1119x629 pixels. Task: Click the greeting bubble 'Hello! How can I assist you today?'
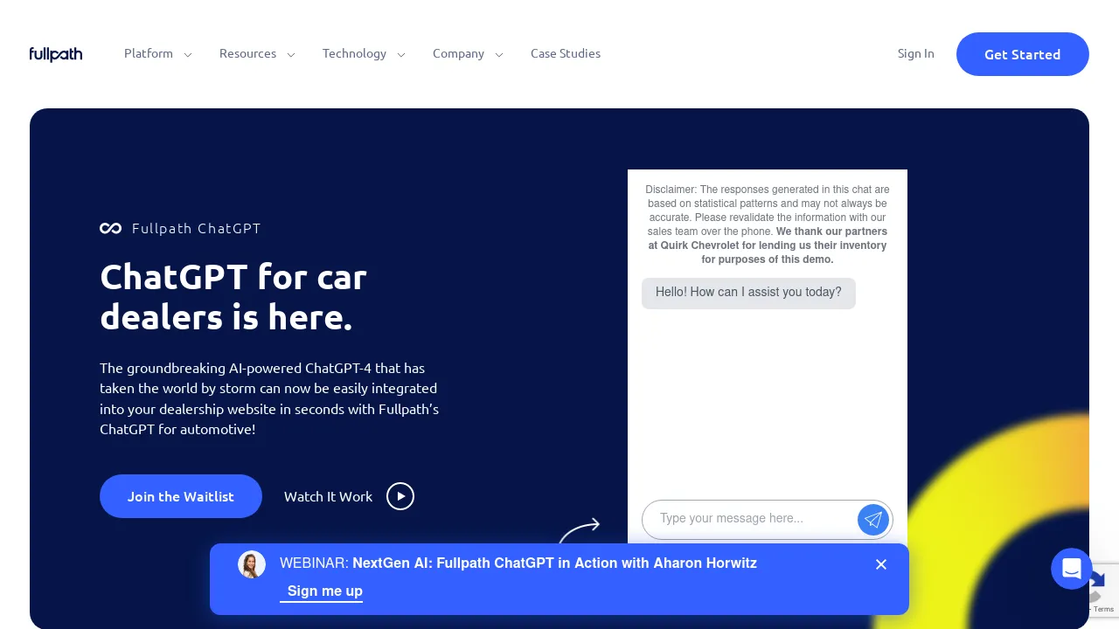pyautogui.click(x=748, y=293)
